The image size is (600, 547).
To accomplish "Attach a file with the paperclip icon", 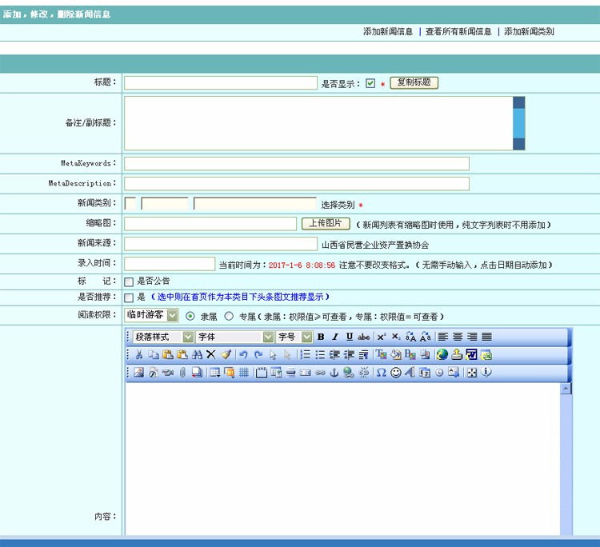I will coord(182,372).
